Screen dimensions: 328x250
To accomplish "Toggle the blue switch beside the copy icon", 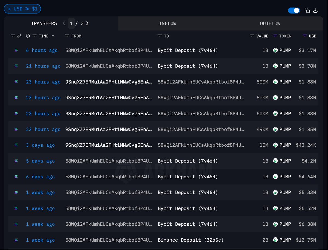I will tap(294, 10).
